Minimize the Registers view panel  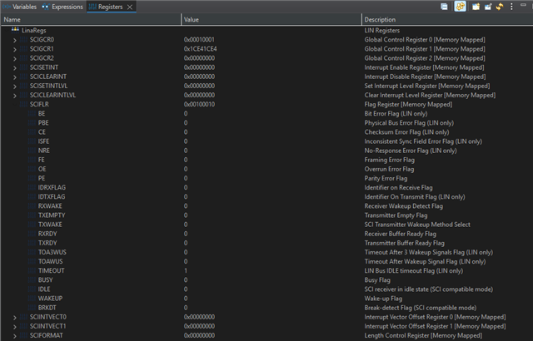(x=523, y=5)
